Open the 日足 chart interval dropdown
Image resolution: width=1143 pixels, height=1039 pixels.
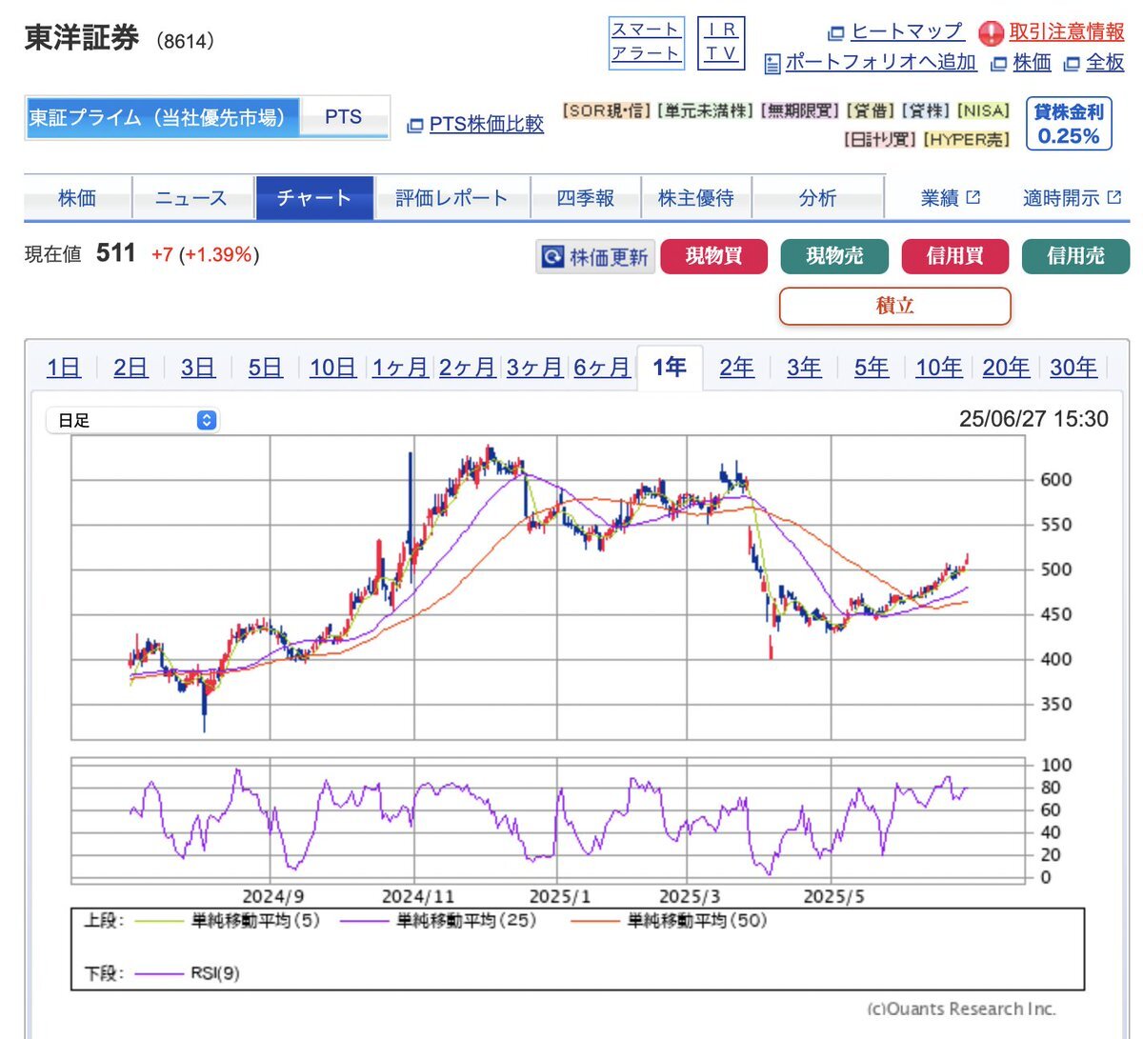pos(133,420)
